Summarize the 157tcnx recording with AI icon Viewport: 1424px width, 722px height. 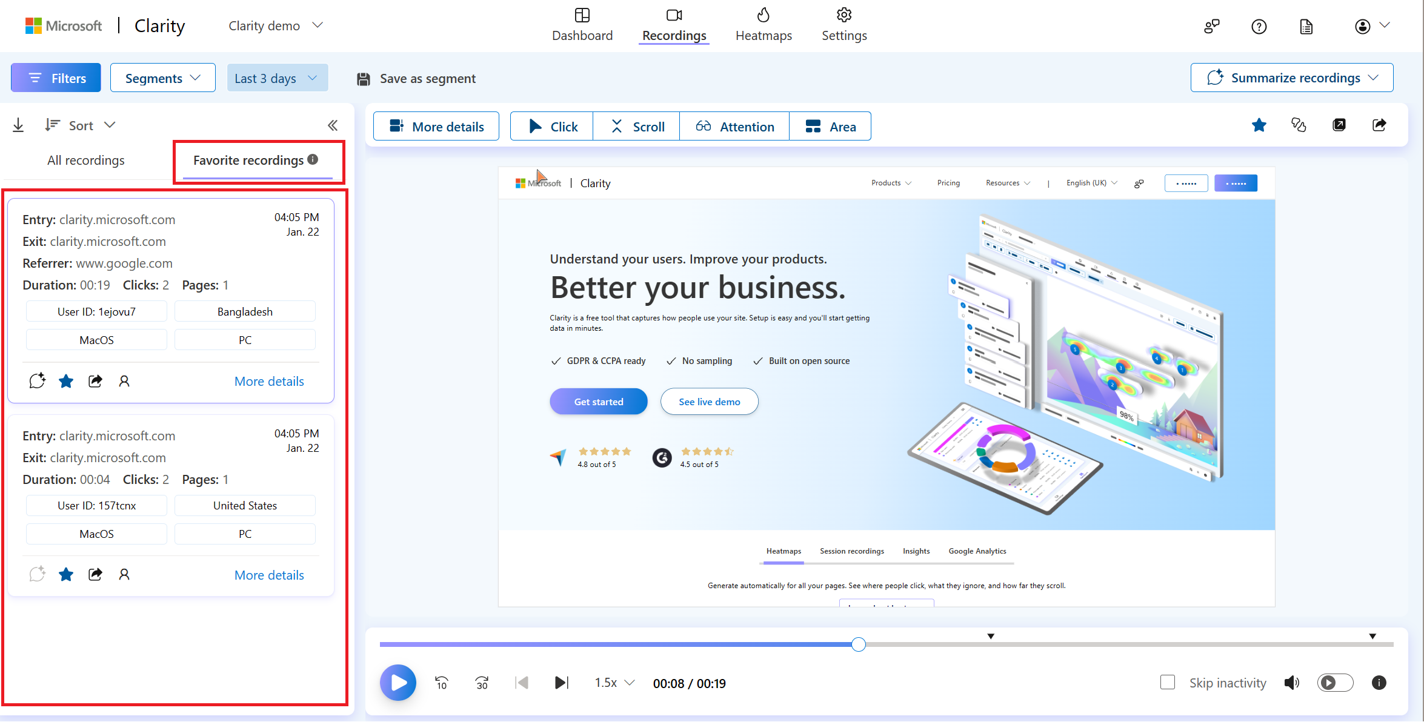[37, 574]
